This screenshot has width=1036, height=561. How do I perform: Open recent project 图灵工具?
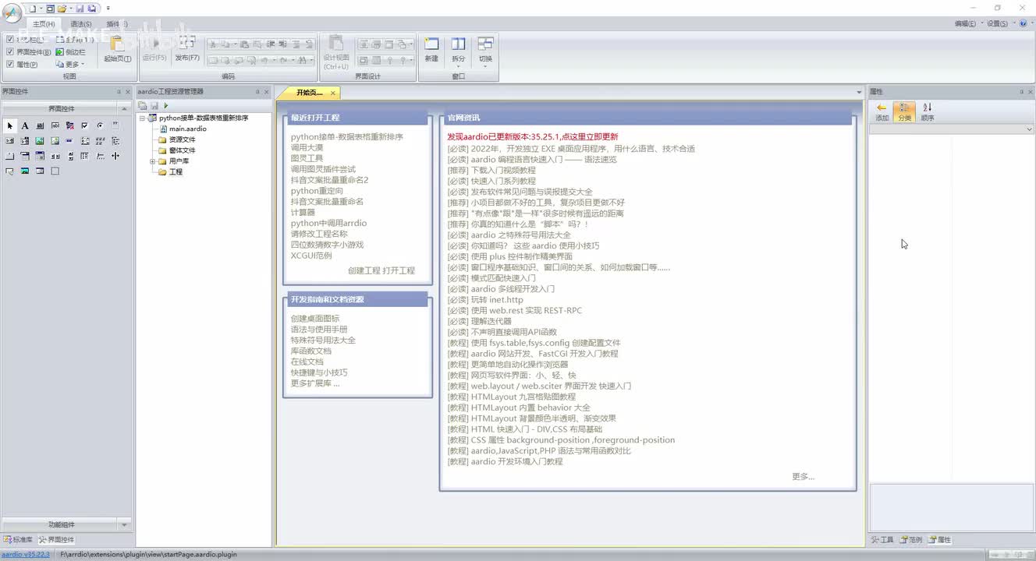[x=307, y=158]
